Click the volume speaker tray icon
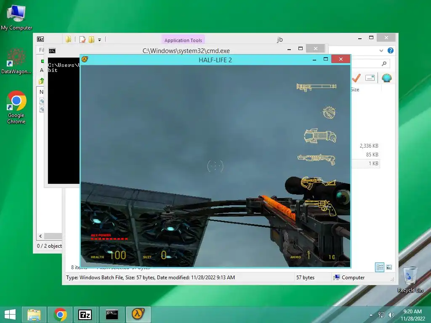 click(x=391, y=315)
